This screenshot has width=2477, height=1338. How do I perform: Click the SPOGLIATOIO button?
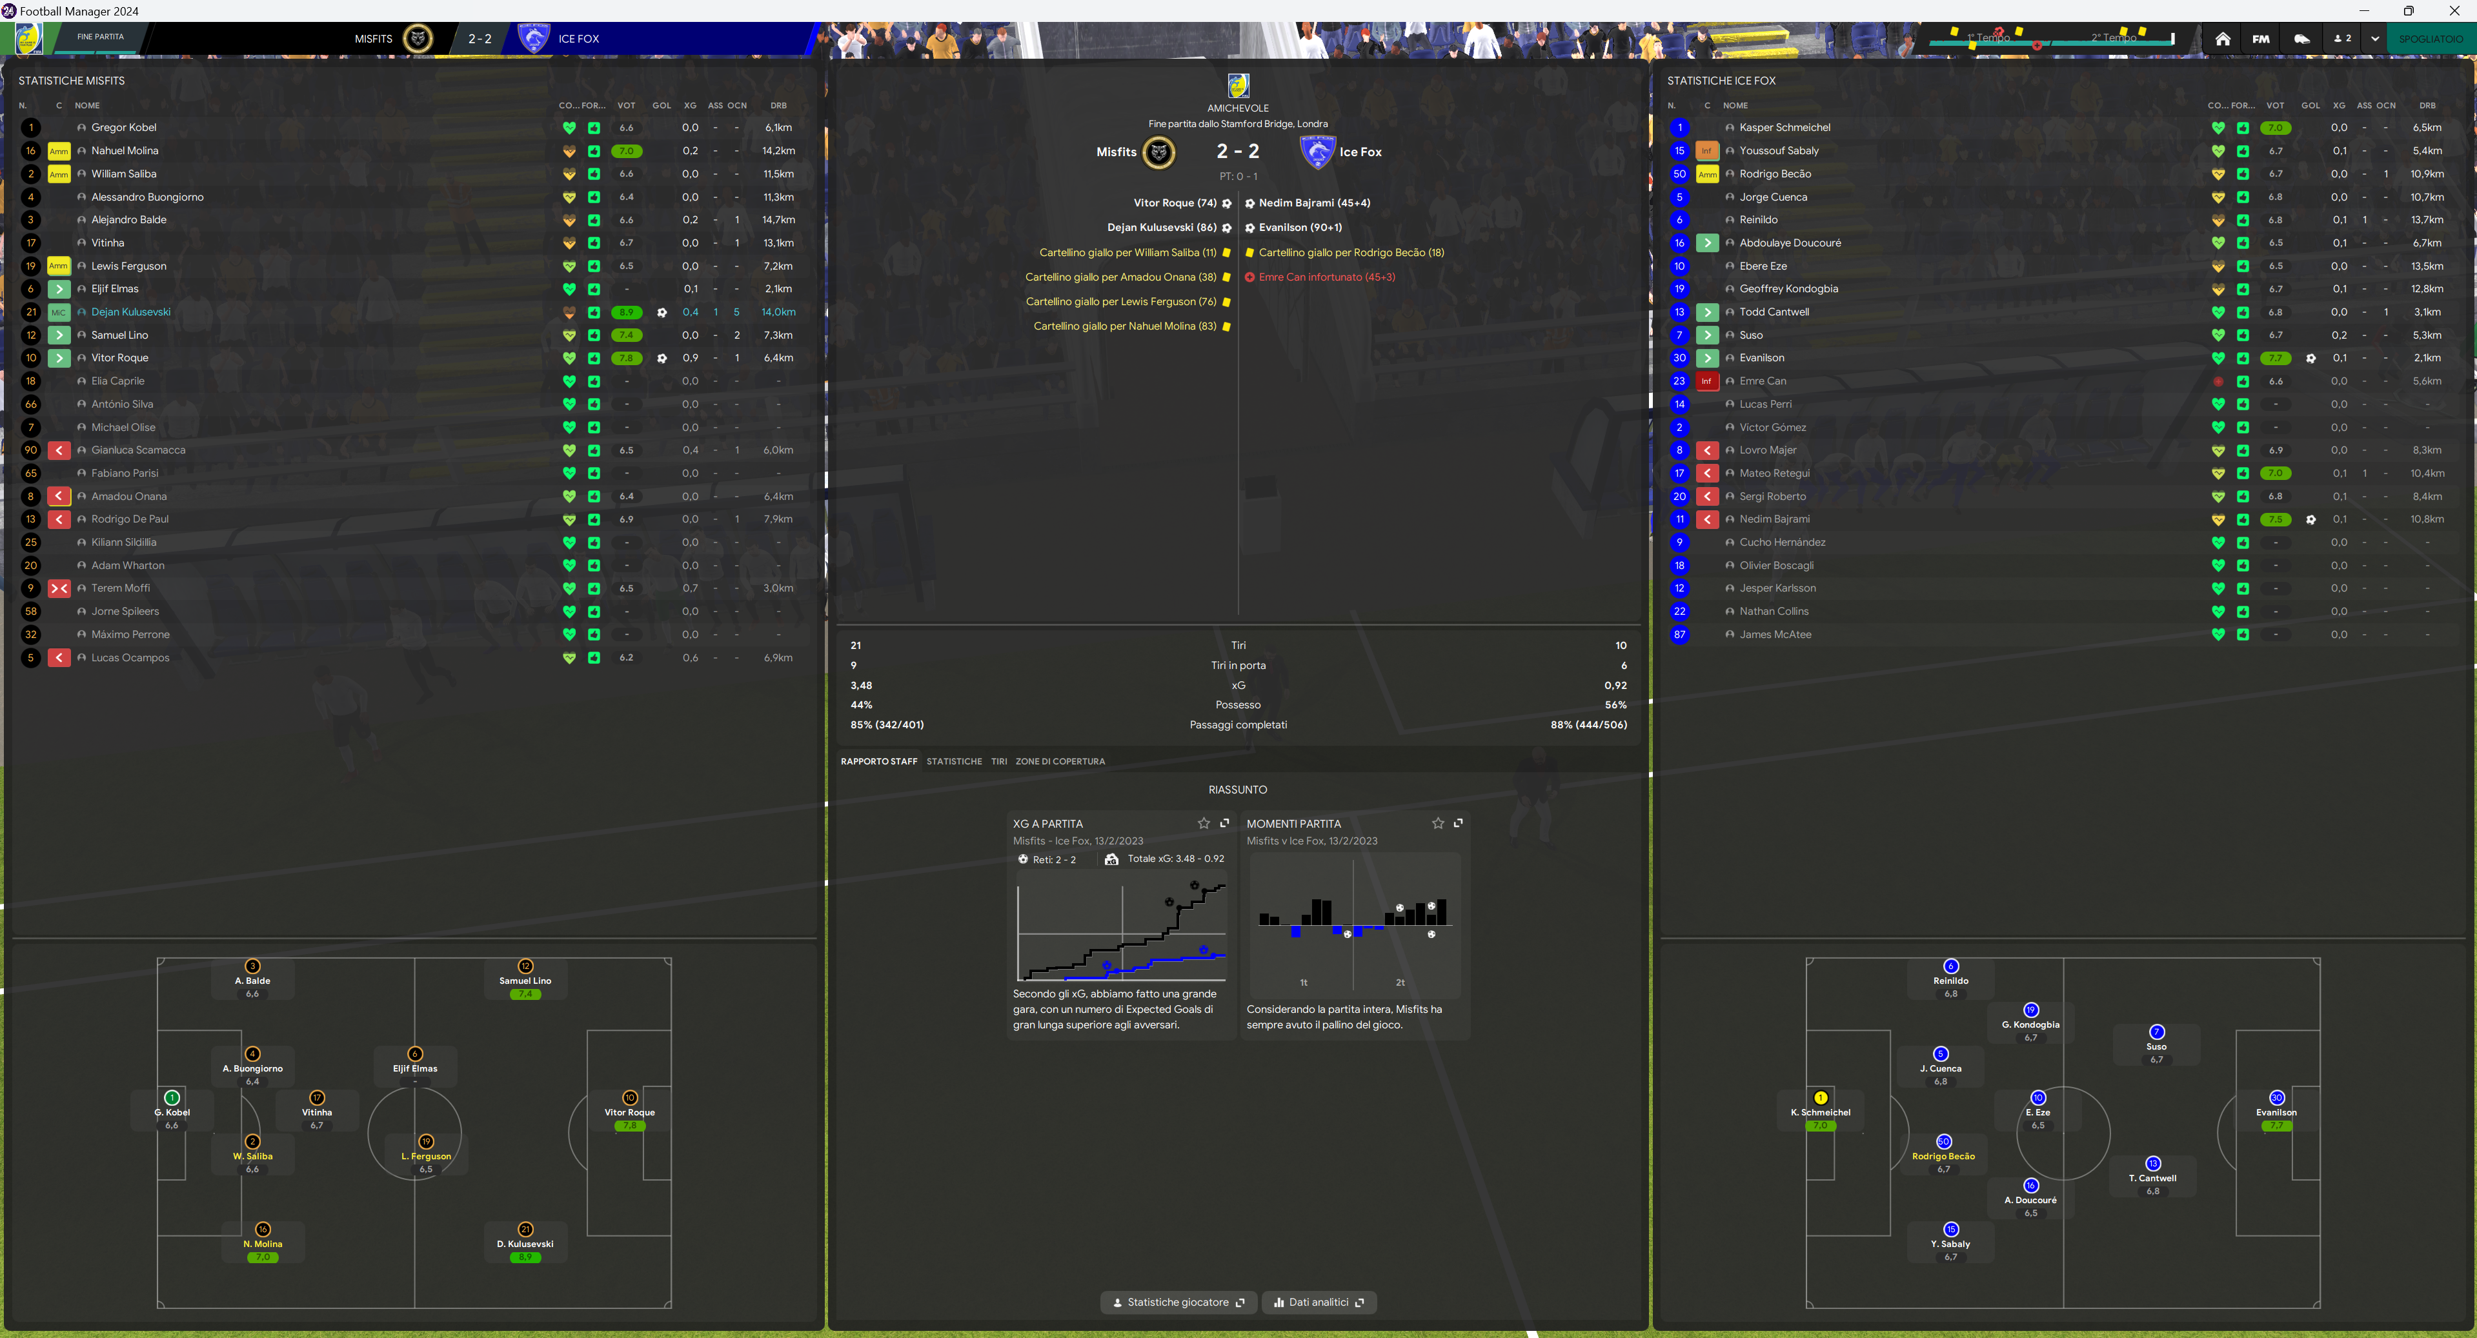(2430, 39)
